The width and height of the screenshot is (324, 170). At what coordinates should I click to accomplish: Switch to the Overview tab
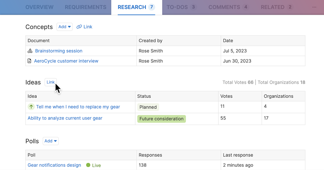[39, 7]
